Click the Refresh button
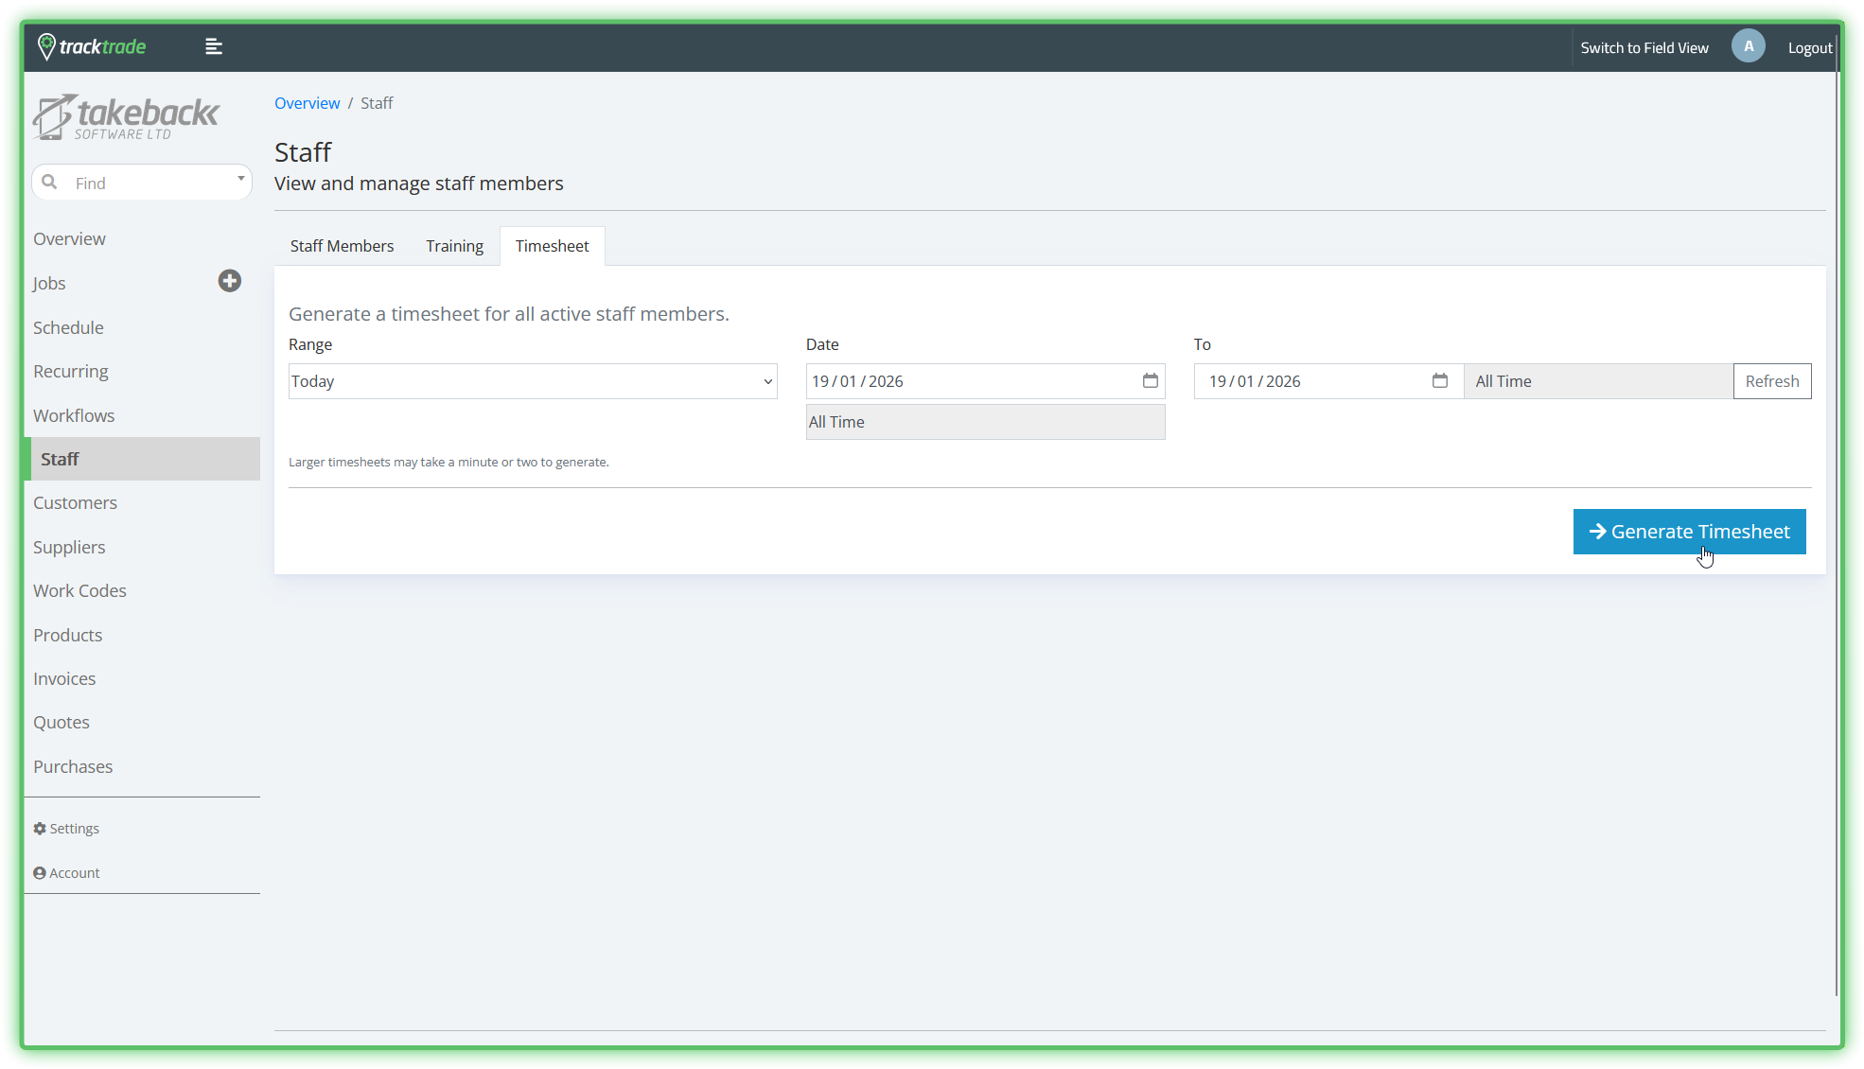Screen dimensions: 1864x1069 pos(1771,381)
